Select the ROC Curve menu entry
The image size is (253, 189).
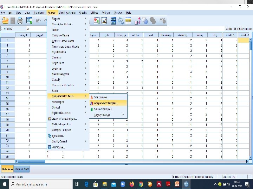pyautogui.click(x=68, y=147)
